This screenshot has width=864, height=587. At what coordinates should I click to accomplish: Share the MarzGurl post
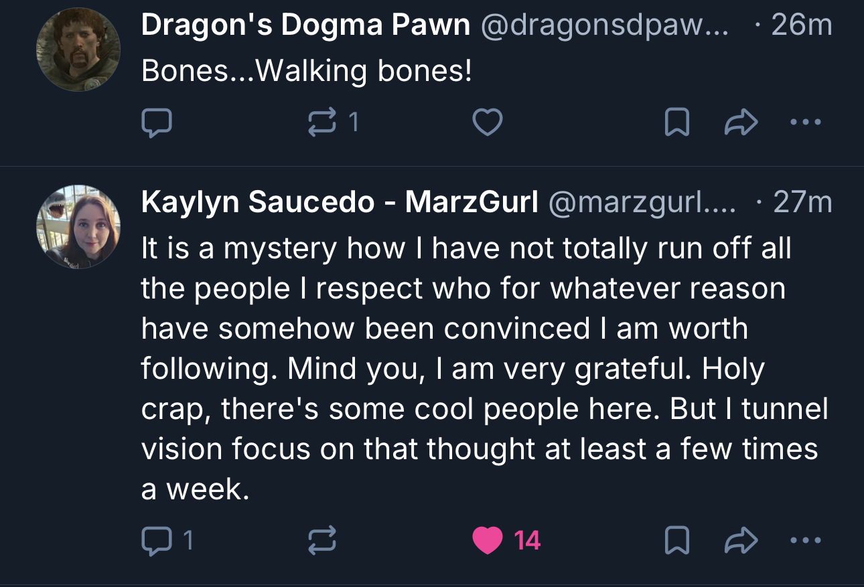(742, 540)
